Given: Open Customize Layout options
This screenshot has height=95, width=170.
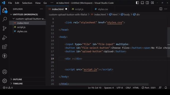Looking at the screenshot, I should [x=152, y=3].
